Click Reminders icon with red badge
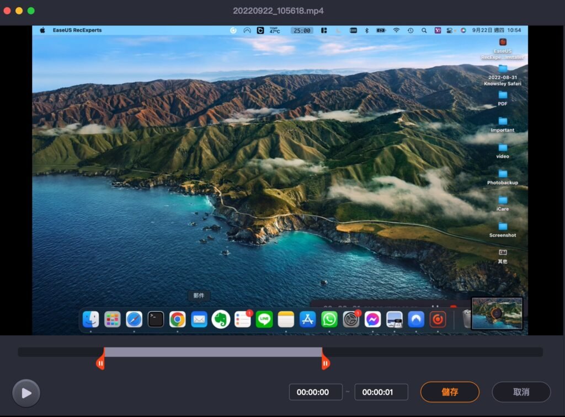Screen dimensions: 565x417 point(243,319)
